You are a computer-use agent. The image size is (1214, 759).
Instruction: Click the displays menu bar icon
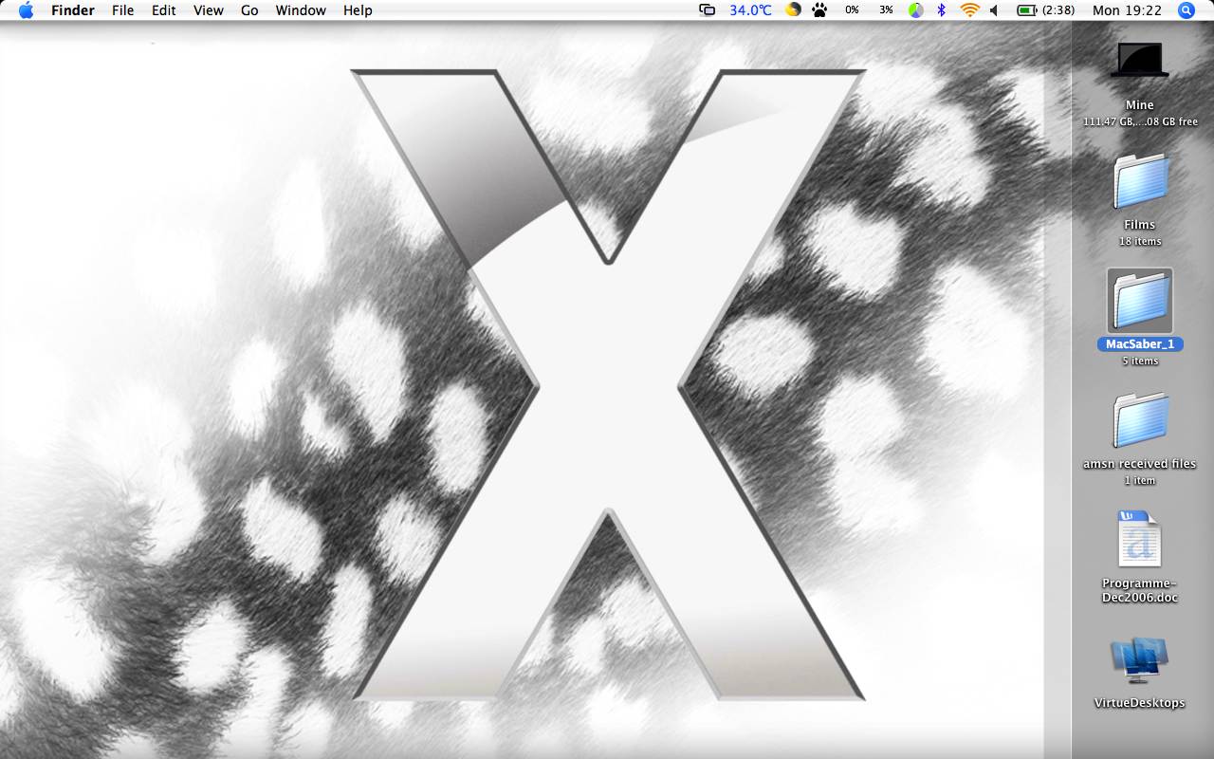[x=708, y=10]
